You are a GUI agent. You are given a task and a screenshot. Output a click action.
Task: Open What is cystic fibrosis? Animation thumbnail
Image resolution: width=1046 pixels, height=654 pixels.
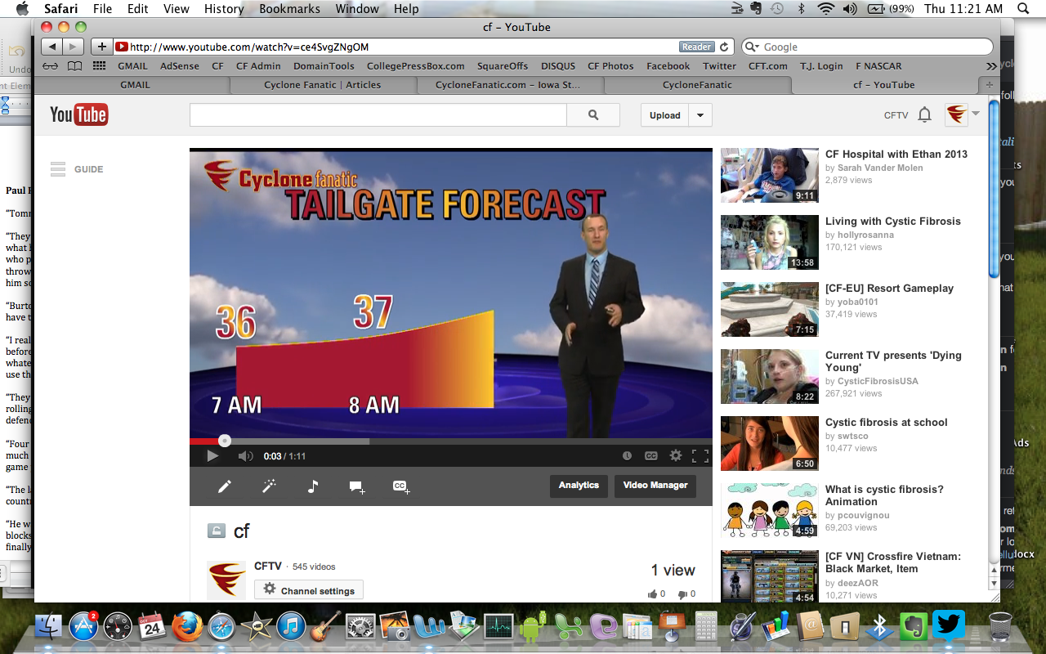[770, 510]
